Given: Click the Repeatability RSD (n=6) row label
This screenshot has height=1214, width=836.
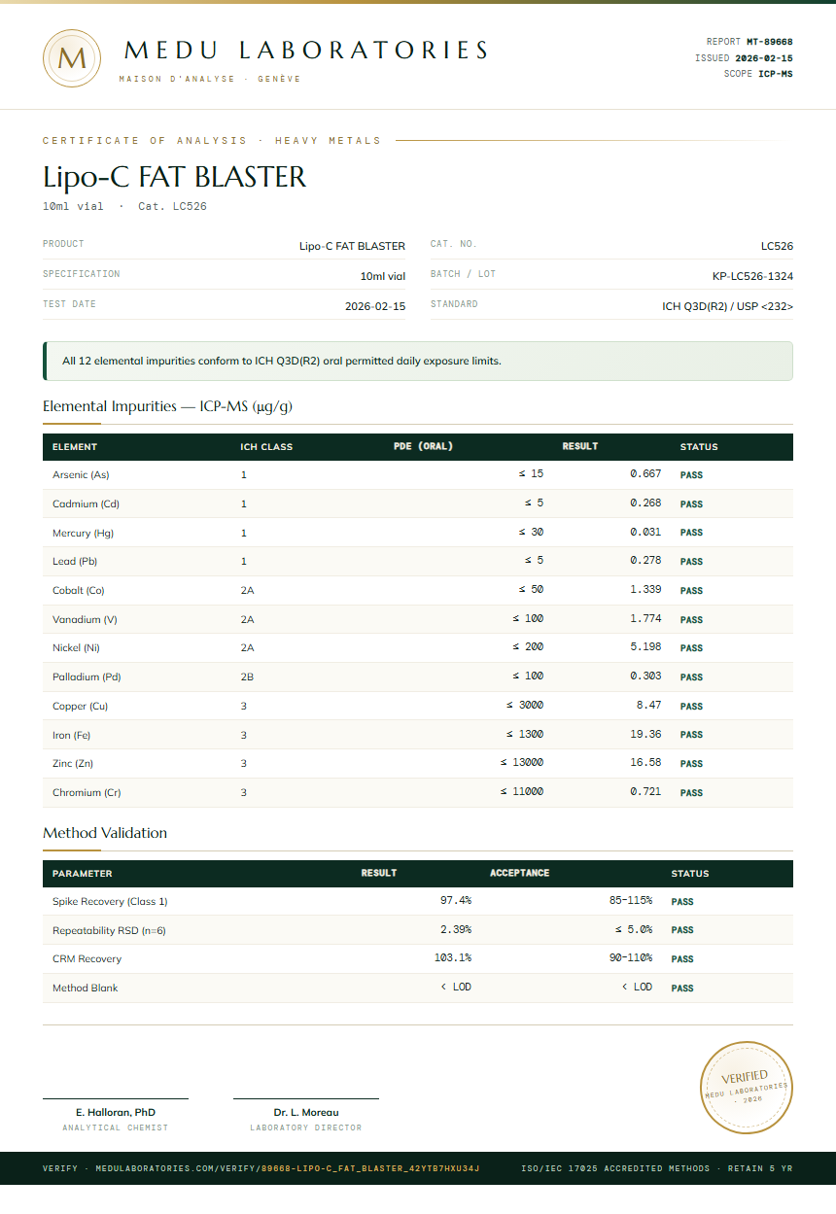Looking at the screenshot, I should (x=109, y=931).
